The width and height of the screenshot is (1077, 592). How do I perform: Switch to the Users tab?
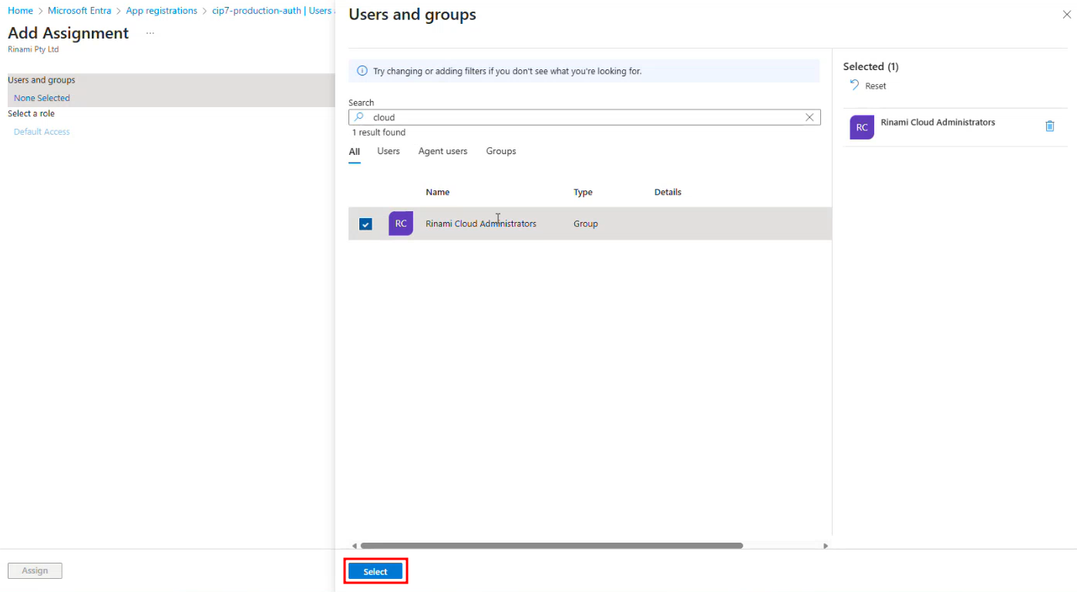tap(389, 151)
